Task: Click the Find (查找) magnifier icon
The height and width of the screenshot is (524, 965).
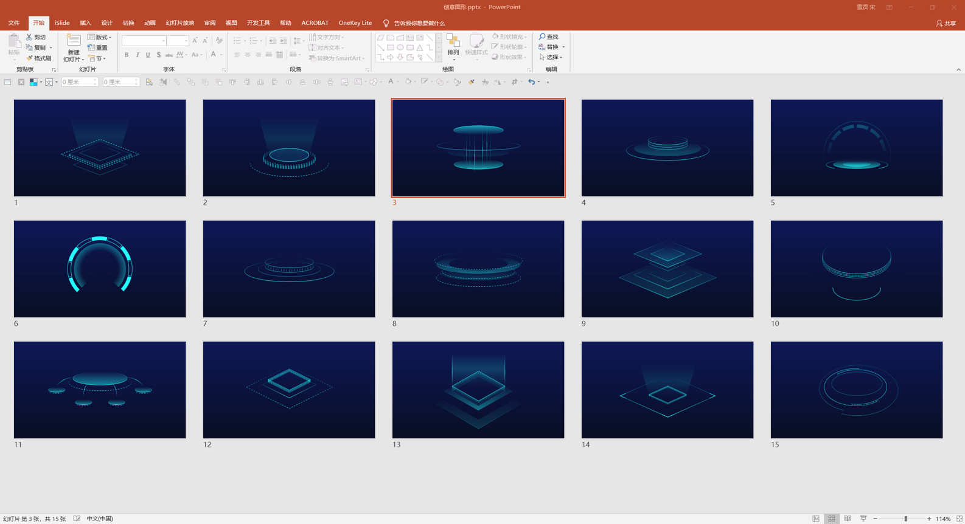Action: click(542, 37)
